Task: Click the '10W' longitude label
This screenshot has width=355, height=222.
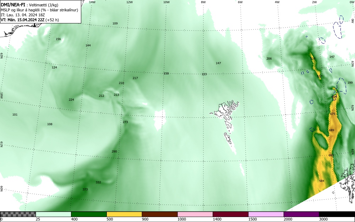Action: point(166,2)
